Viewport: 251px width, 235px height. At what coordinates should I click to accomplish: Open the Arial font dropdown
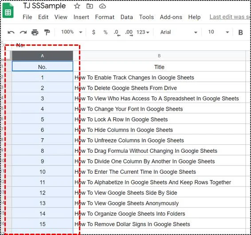pos(179,32)
